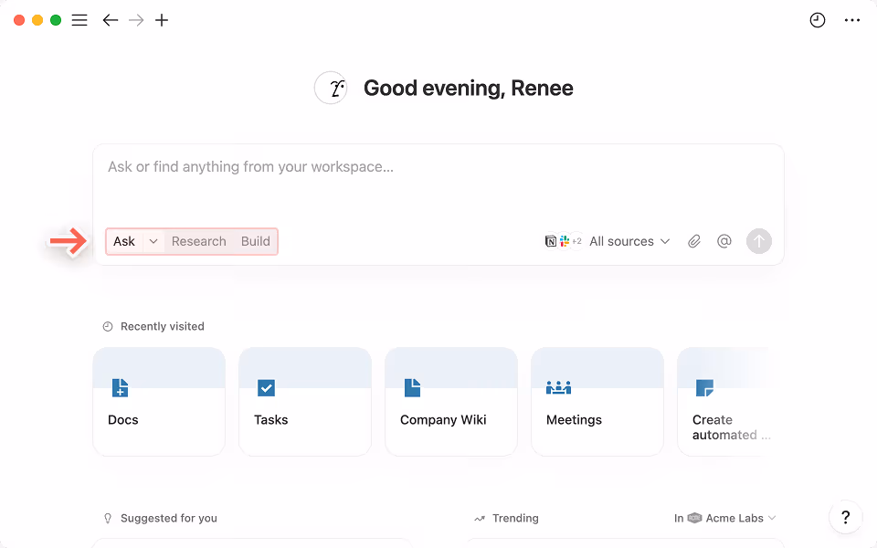Open the hamburger sidebar menu
The image size is (877, 548).
79,19
